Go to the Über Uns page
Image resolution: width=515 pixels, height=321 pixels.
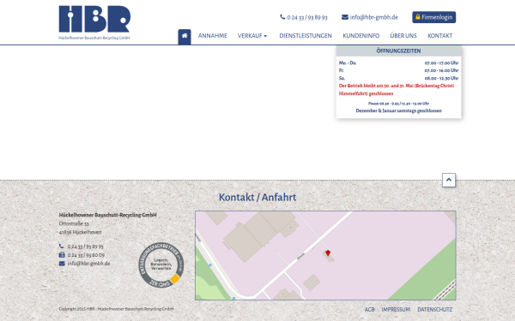pos(403,36)
